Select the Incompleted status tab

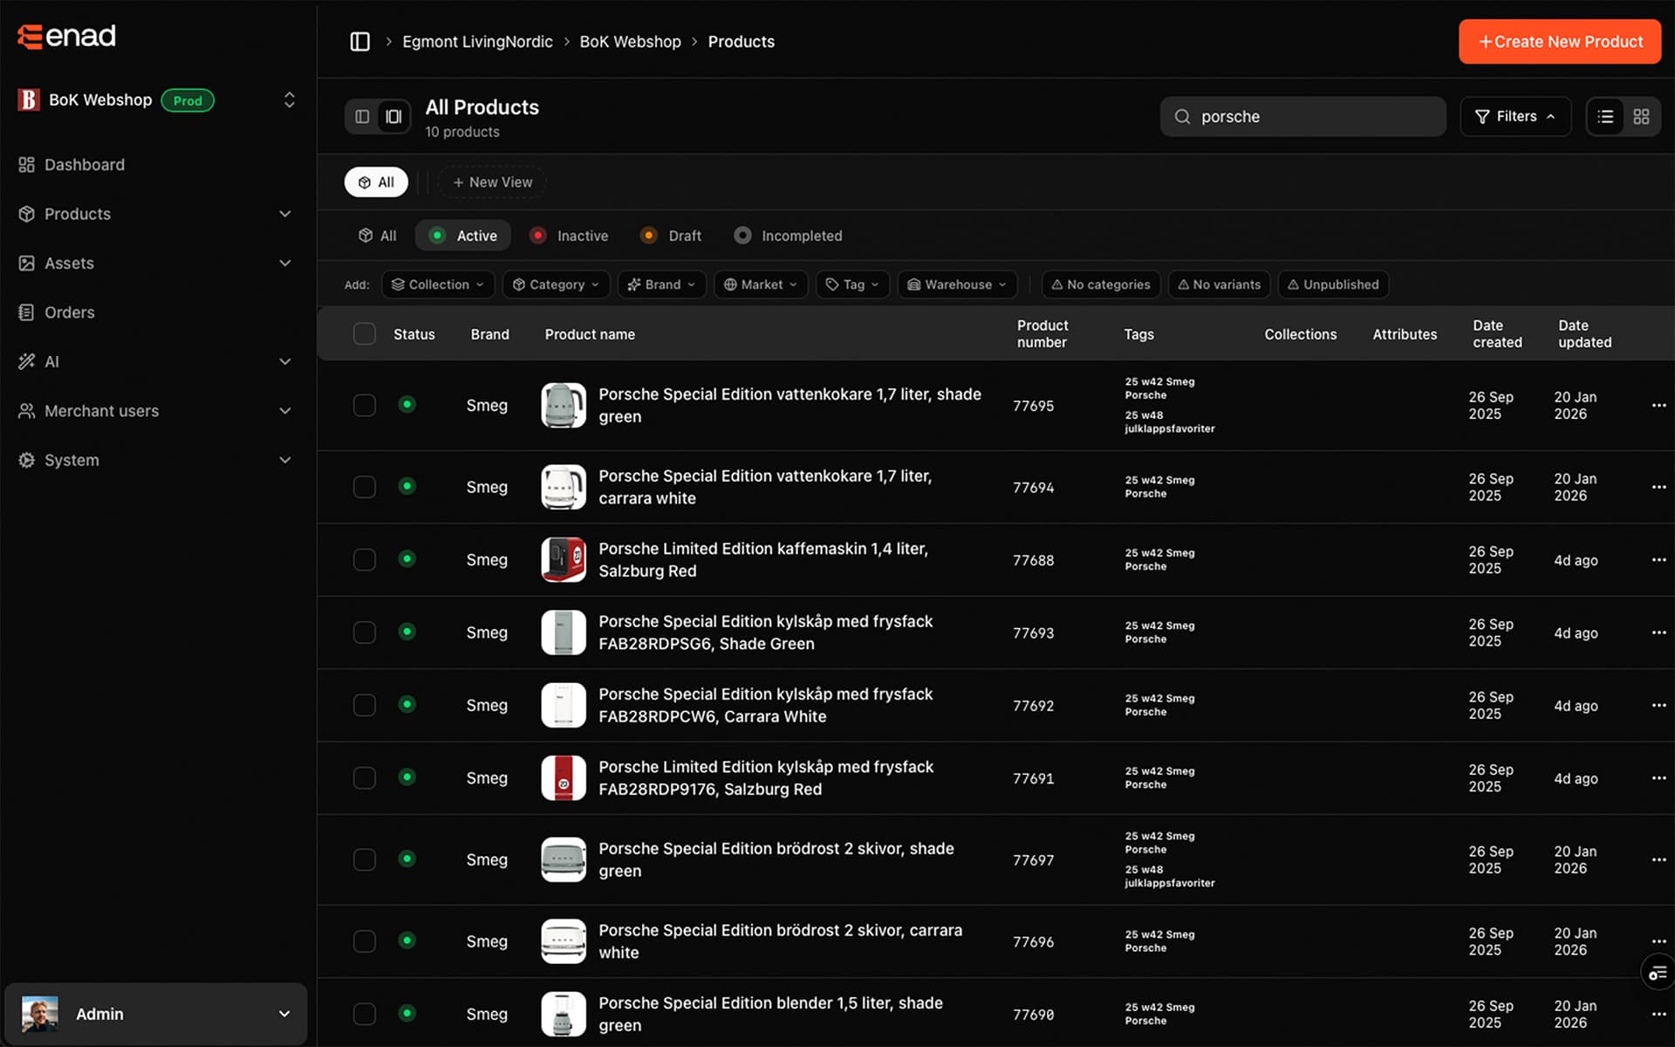(x=788, y=236)
